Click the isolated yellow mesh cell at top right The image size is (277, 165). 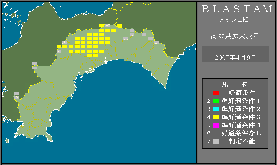pyautogui.click(x=120, y=26)
